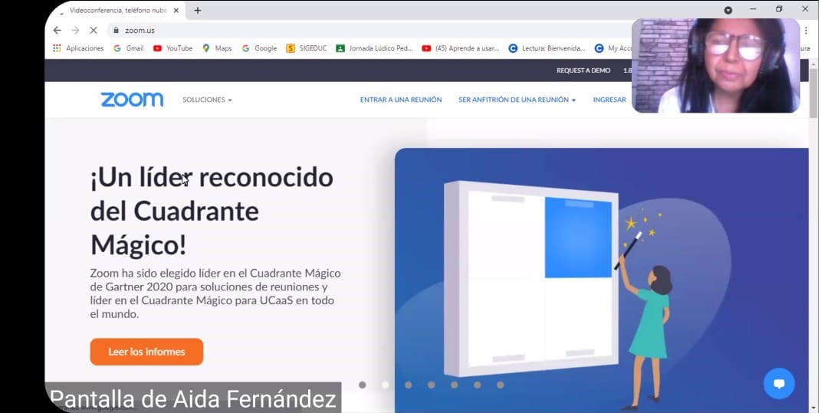Select the third carousel dot
821x413 pixels.
[409, 385]
